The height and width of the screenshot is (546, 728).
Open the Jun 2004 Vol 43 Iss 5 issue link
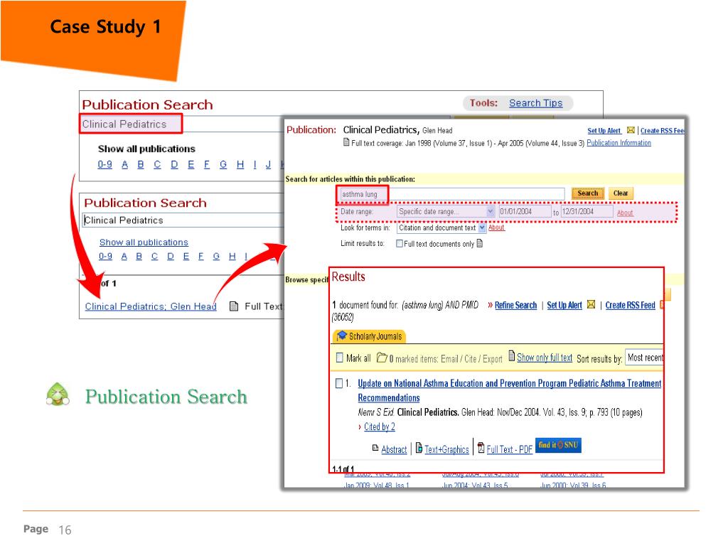pos(475,486)
